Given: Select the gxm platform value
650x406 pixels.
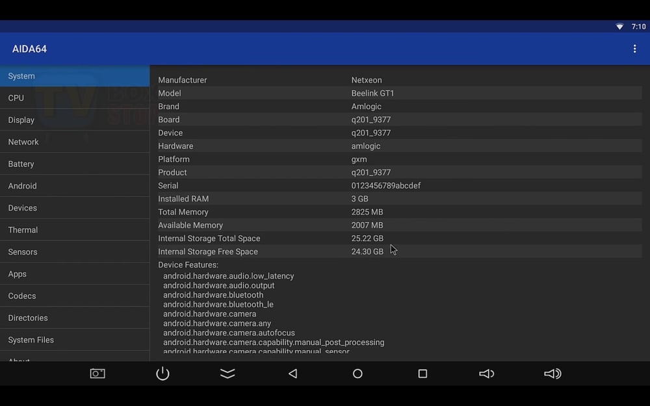Looking at the screenshot, I should click(359, 159).
